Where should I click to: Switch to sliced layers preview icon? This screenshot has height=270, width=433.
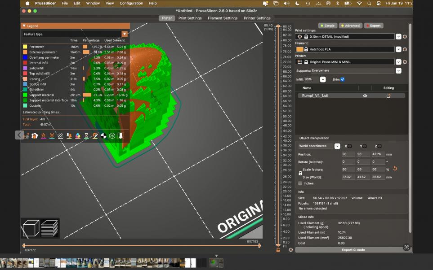[49, 228]
